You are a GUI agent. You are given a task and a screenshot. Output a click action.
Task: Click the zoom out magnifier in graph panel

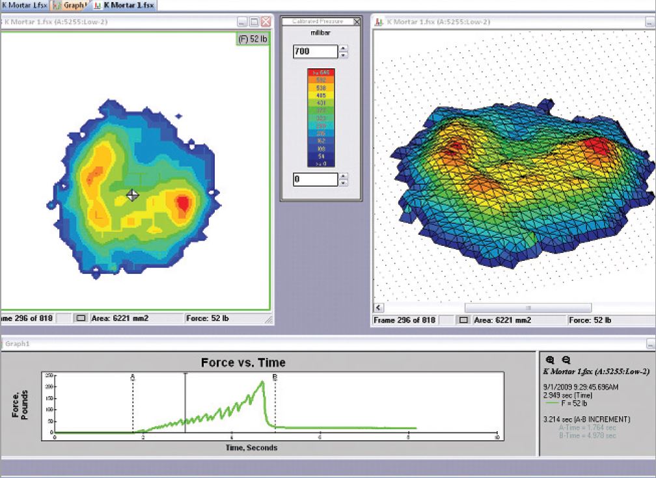pyautogui.click(x=566, y=360)
